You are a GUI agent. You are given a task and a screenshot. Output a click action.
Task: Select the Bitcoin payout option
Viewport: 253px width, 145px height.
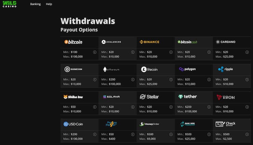tap(73, 42)
